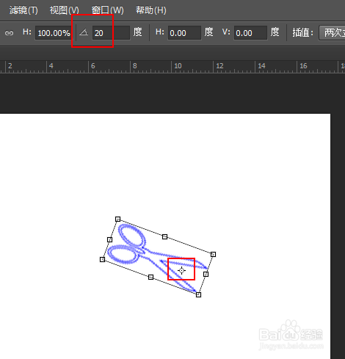
Task: Click the bottom-left transform corner handle
Action: [x=103, y=259]
